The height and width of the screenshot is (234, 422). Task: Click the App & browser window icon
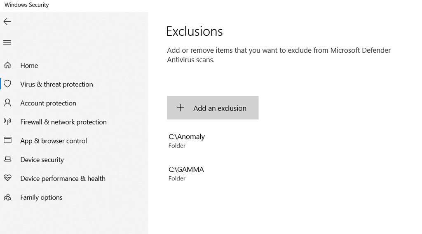(7, 140)
